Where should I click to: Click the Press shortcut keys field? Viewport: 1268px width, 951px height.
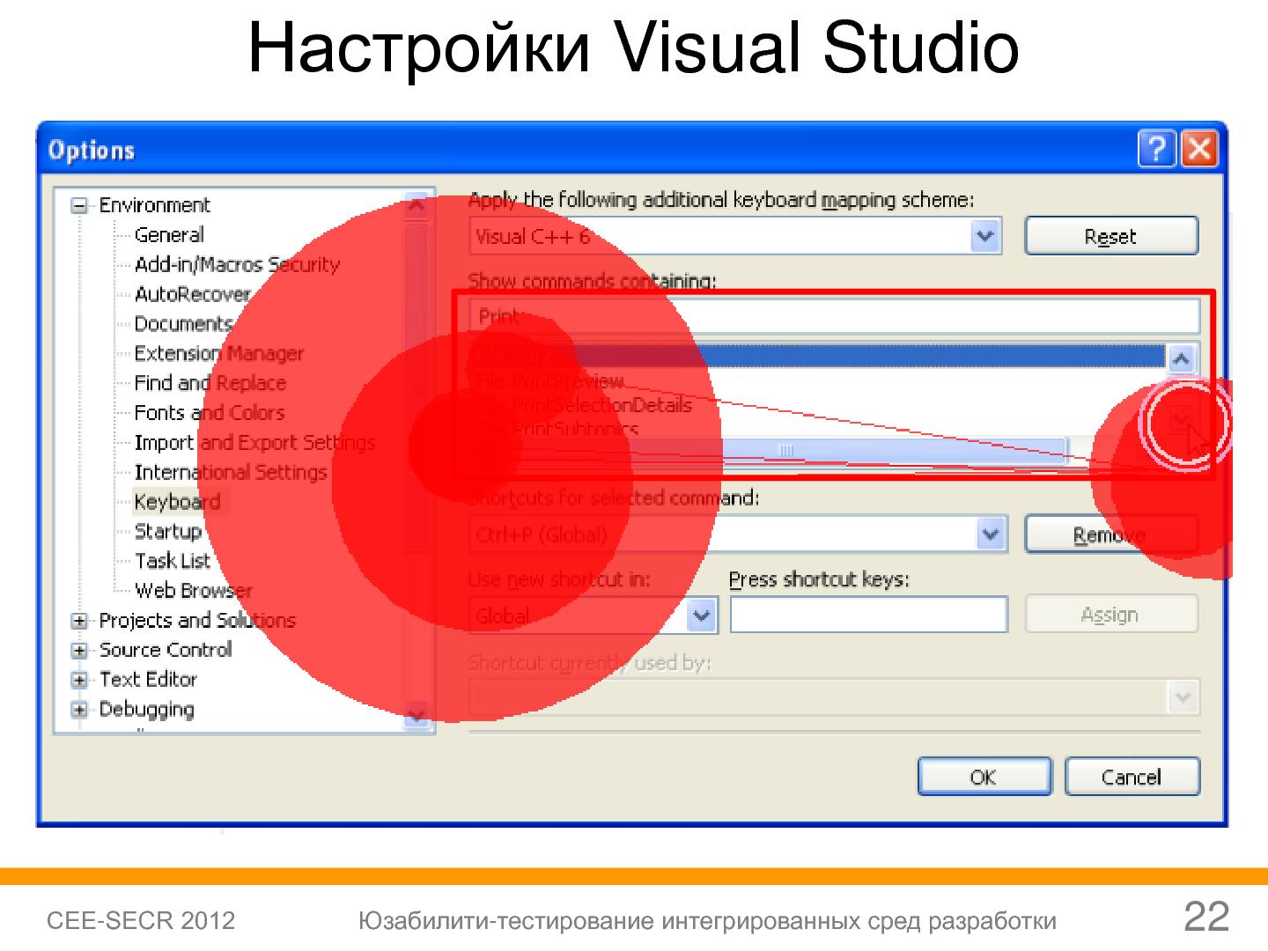868,615
